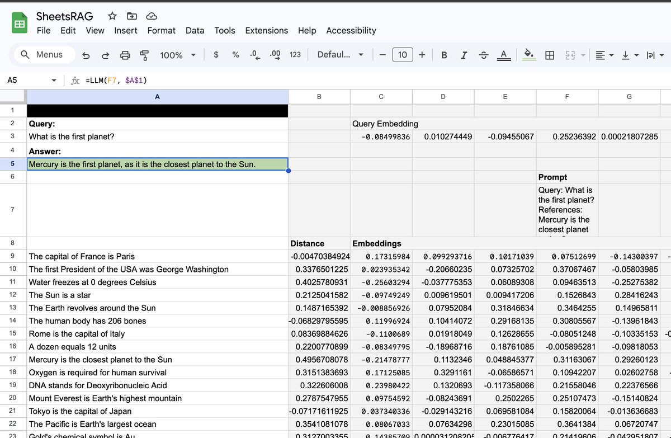The height and width of the screenshot is (438, 671).
Task: Click the formula bar =LLM(F7, $A$1)
Action: point(116,81)
